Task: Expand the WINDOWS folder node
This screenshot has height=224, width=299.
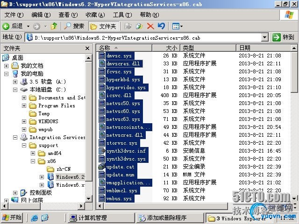Action: pos(24,121)
